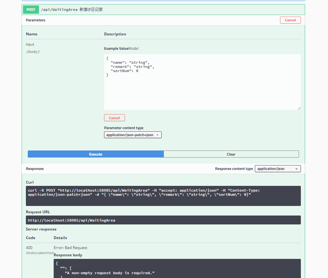Image resolution: width=328 pixels, height=278 pixels.
Task: Click the "sortNum" line in request body
Action: 124,71
